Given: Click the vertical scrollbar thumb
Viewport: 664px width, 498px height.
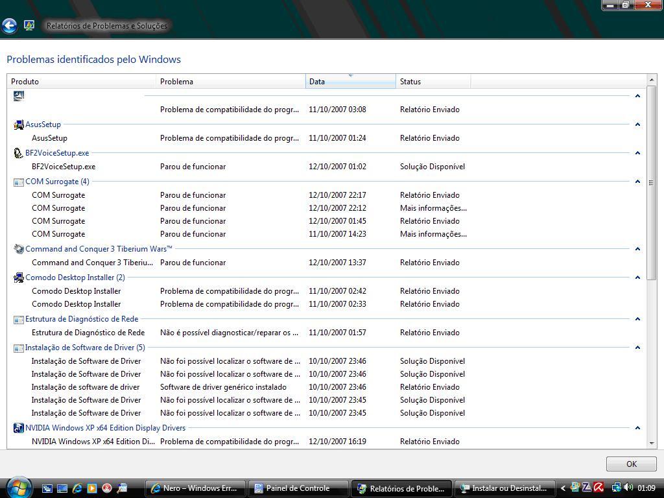Looking at the screenshot, I should (651, 184).
